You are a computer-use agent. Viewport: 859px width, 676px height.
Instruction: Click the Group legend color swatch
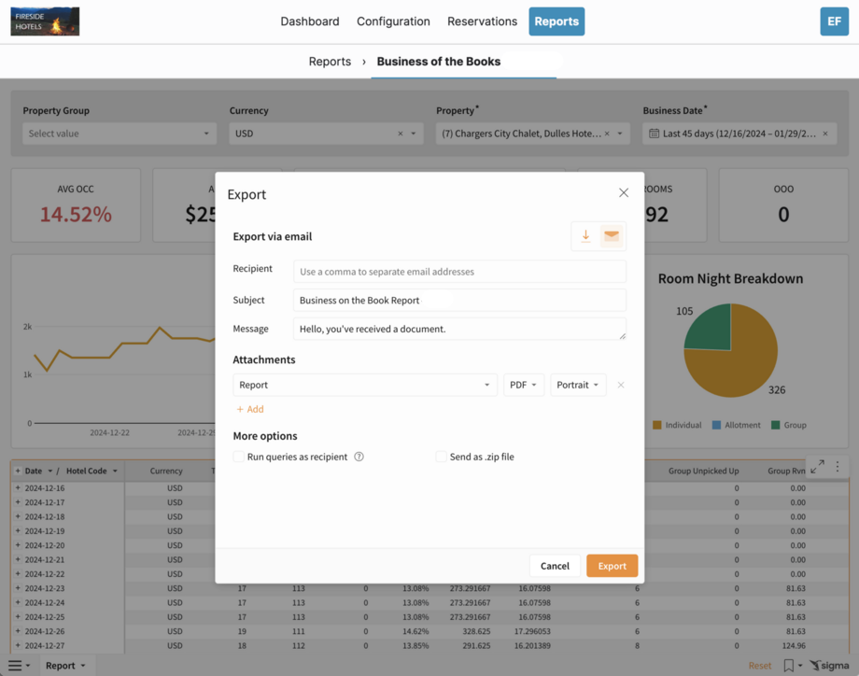click(x=776, y=425)
